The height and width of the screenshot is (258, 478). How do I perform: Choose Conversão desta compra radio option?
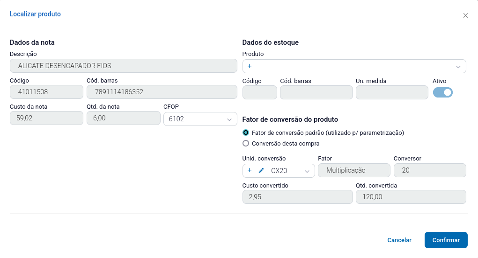(x=246, y=144)
